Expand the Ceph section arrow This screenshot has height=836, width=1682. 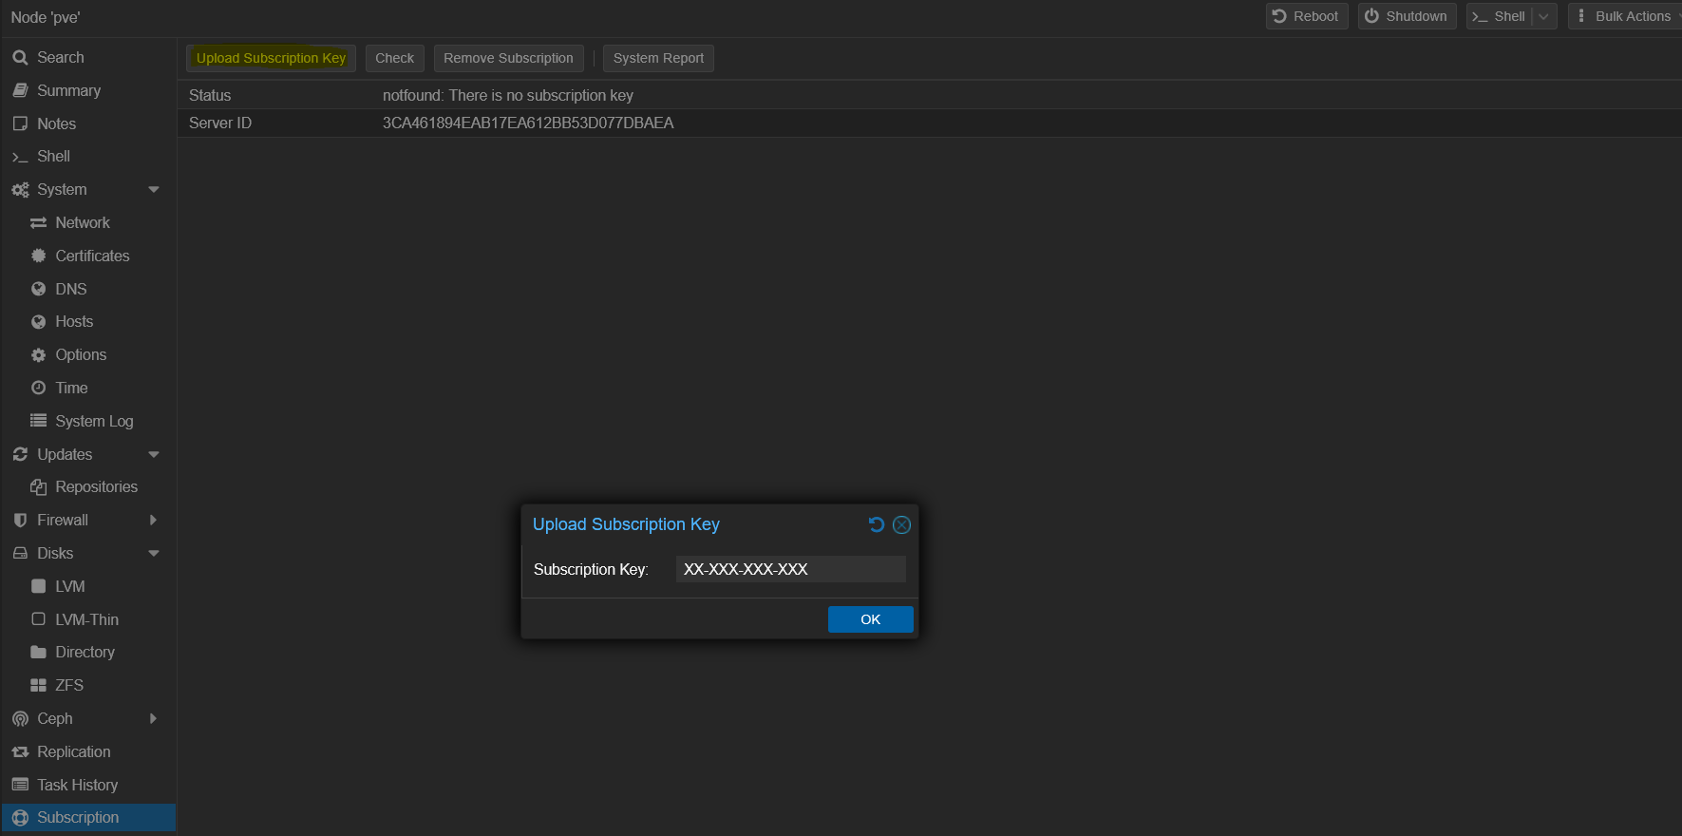coord(153,719)
